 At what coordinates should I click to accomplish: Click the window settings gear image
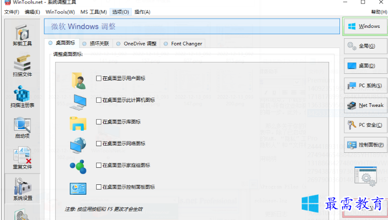[366, 176]
